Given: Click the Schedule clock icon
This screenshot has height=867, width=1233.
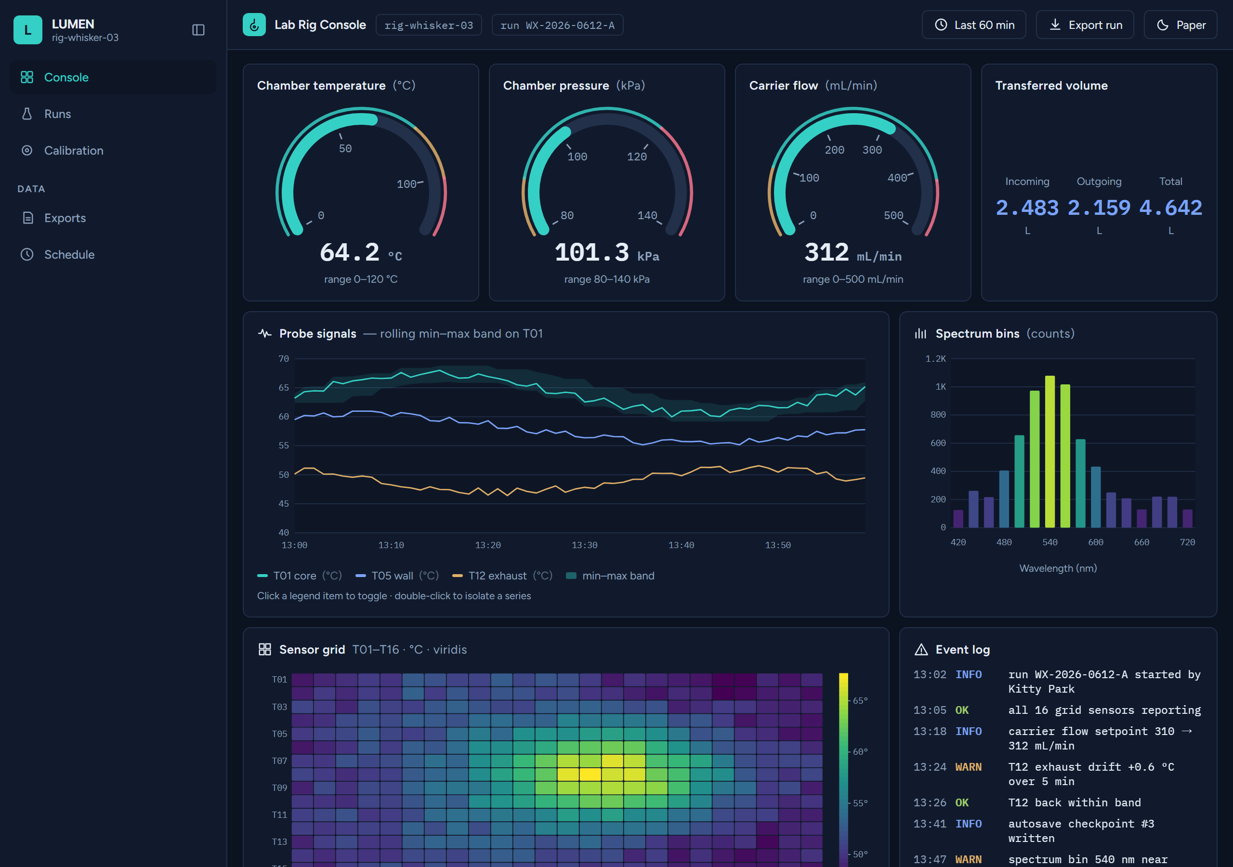Looking at the screenshot, I should pyautogui.click(x=27, y=255).
